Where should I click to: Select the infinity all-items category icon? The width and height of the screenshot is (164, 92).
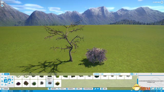pyautogui.click(x=2, y=77)
